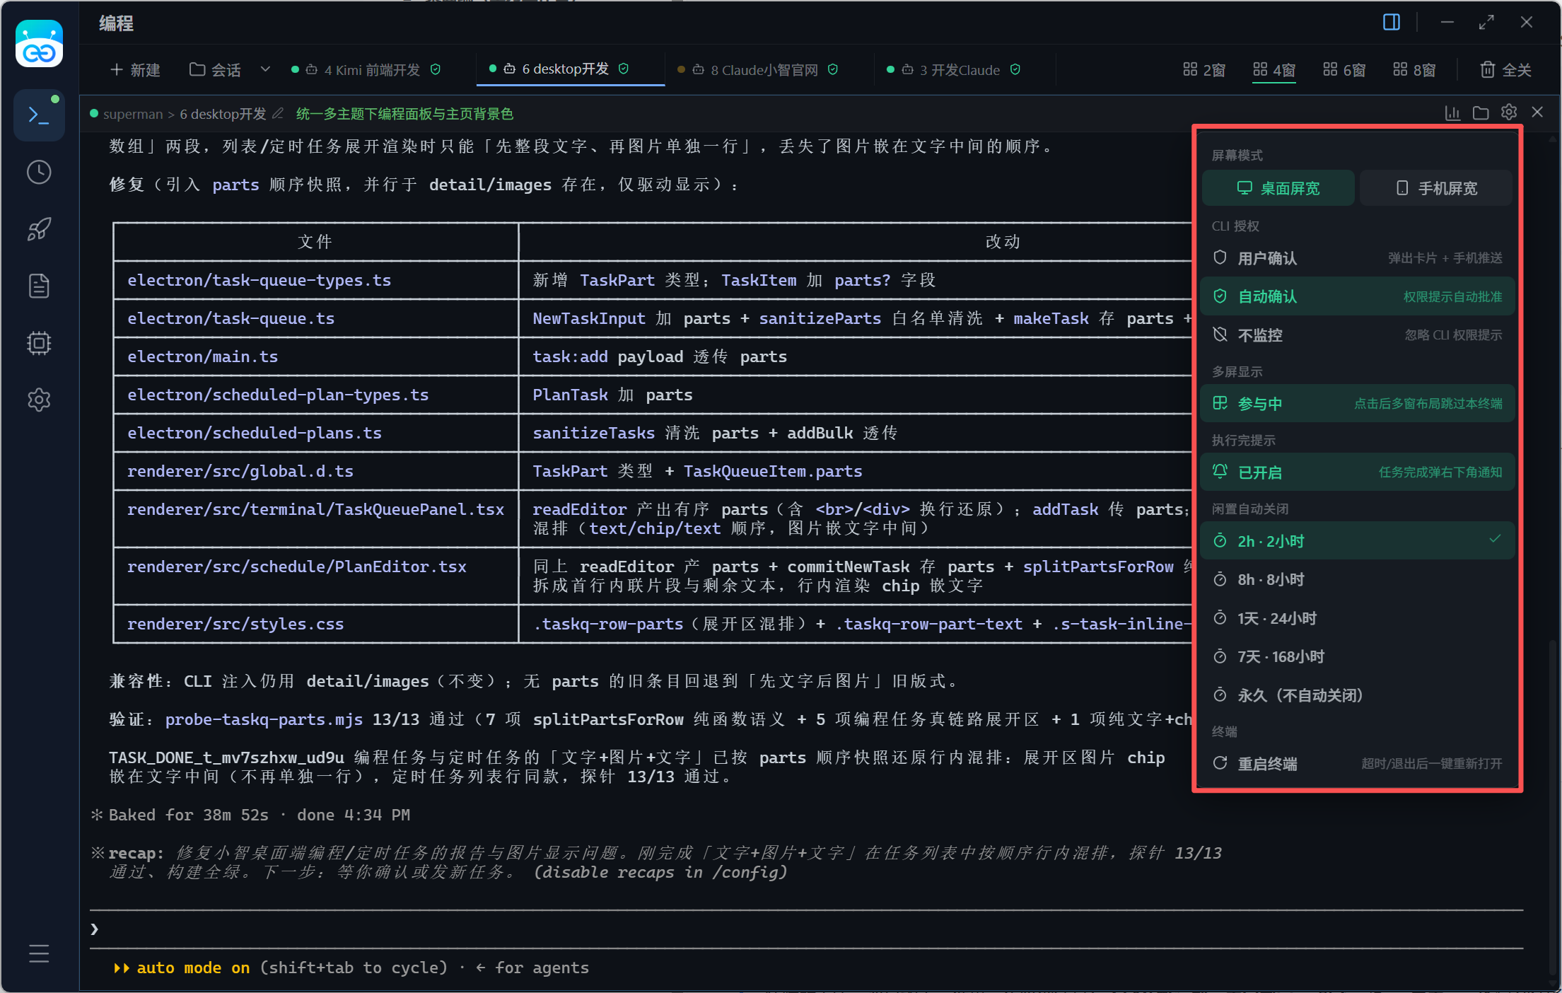Click the terminal settings gear icon
Screen dimensions: 1562x993
[1509, 112]
